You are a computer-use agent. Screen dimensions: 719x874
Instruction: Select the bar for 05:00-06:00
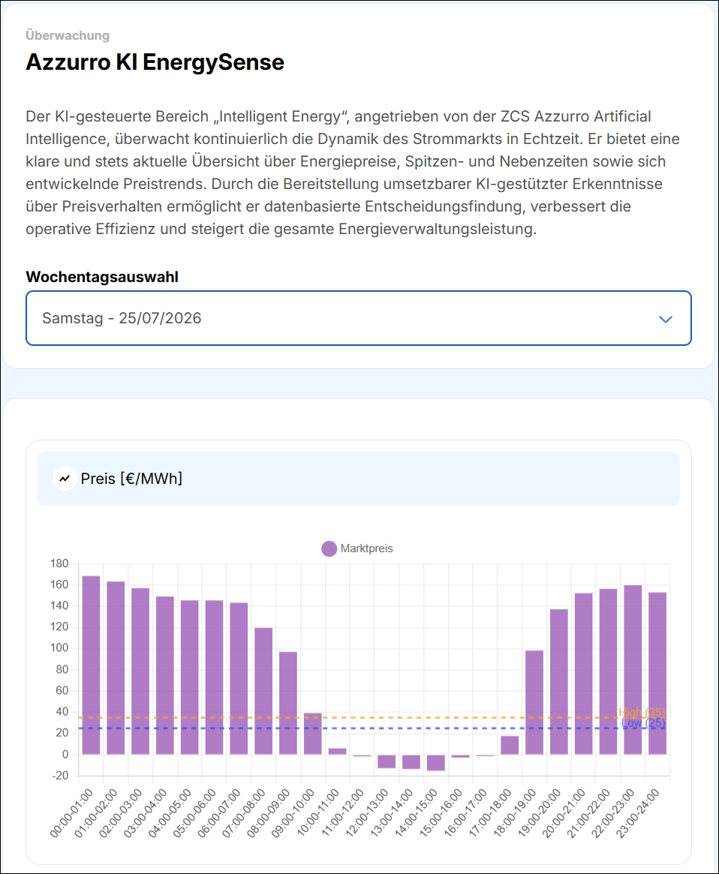pyautogui.click(x=214, y=677)
